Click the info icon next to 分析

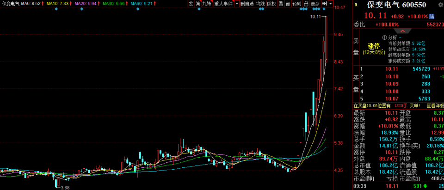[384, 37]
